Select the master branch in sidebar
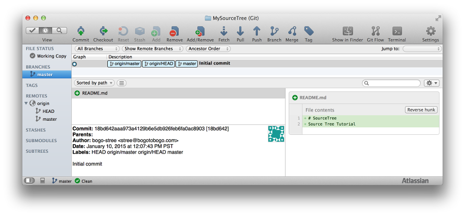The height and width of the screenshot is (216, 465). (x=47, y=75)
